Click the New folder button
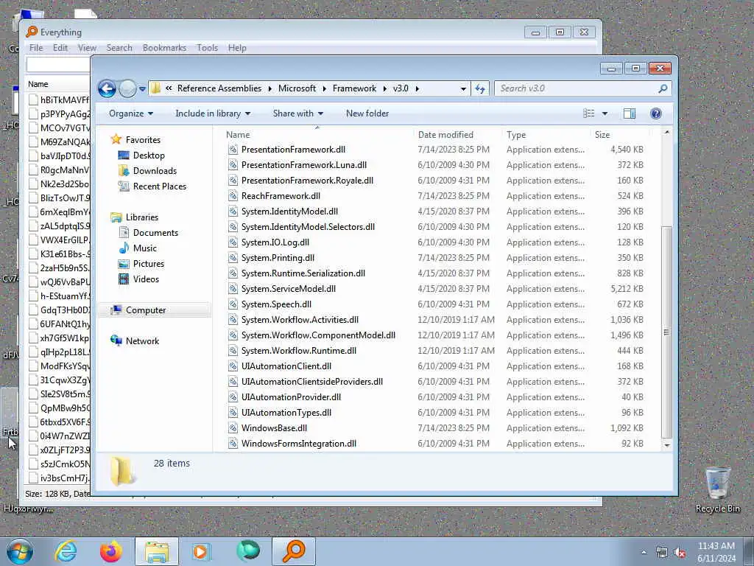 [367, 113]
